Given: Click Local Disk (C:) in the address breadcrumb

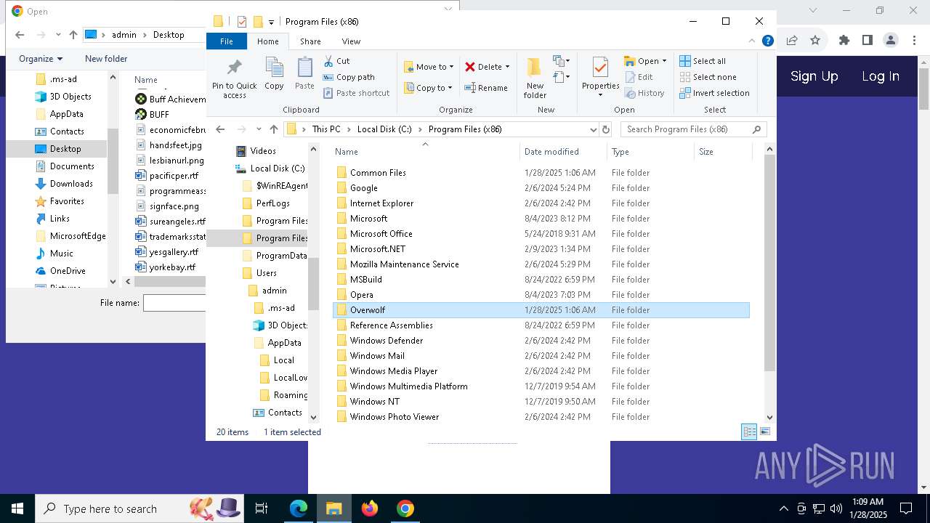Looking at the screenshot, I should coord(384,129).
